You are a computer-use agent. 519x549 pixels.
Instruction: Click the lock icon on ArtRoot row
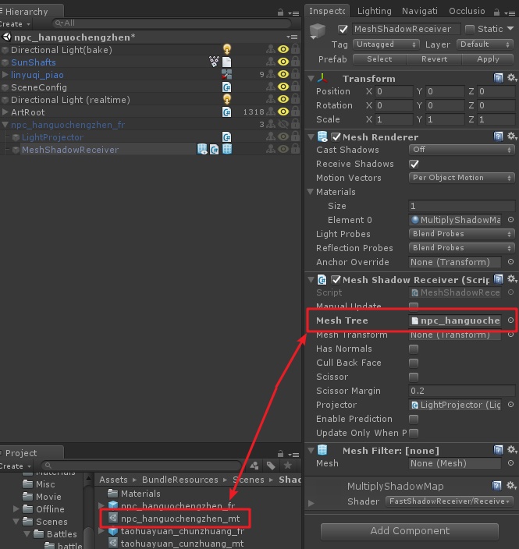(271, 112)
